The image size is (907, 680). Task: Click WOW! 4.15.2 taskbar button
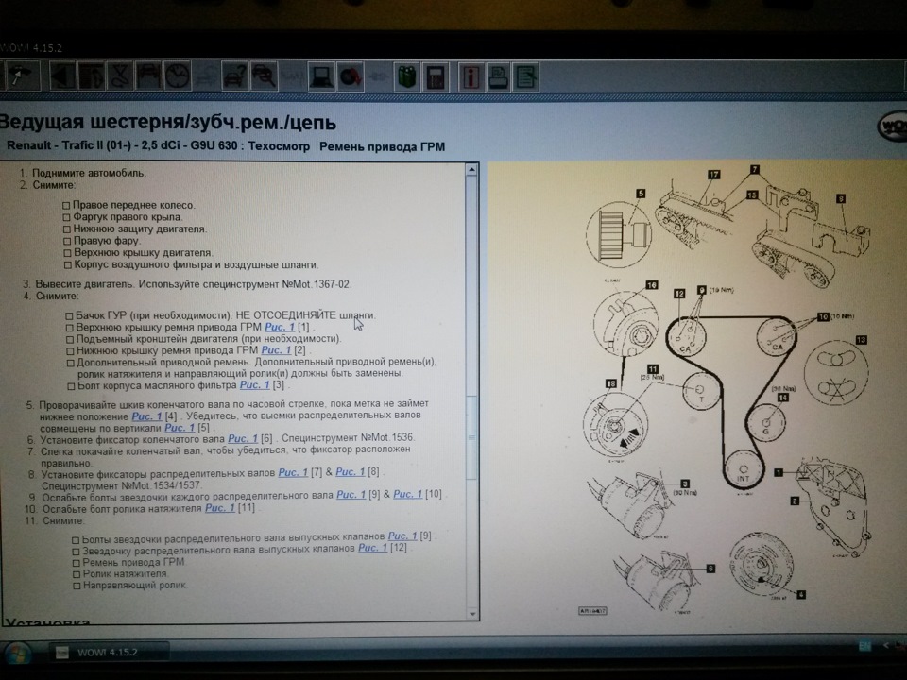click(x=108, y=653)
